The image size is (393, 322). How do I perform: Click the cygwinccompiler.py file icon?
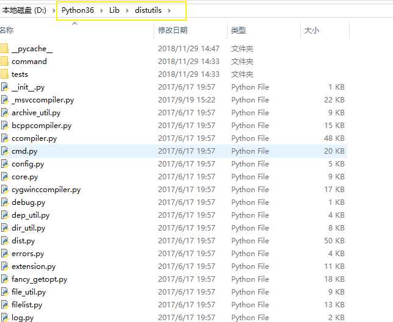(4, 189)
